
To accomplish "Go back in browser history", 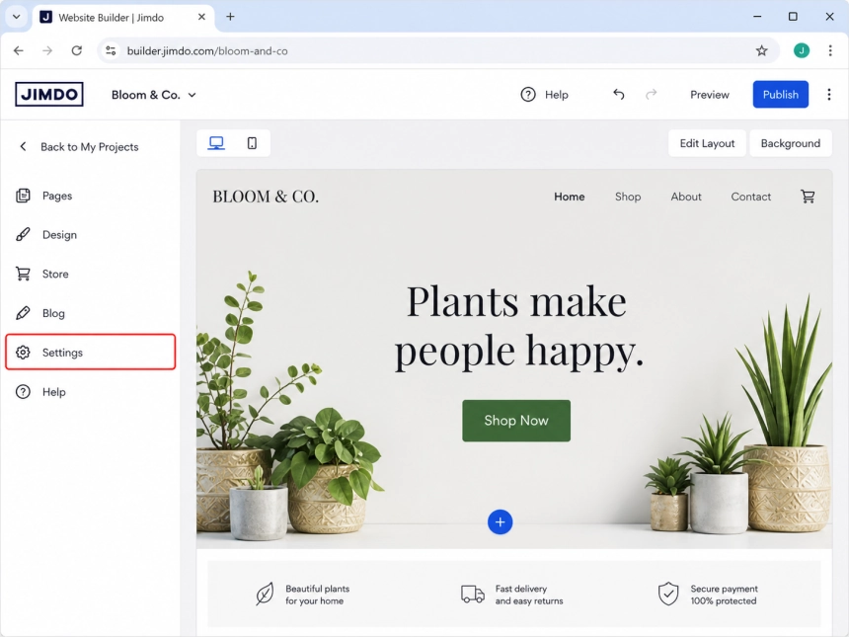I will pyautogui.click(x=19, y=51).
